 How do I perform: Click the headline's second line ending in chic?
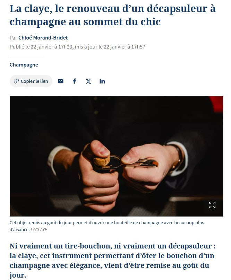click(85, 22)
